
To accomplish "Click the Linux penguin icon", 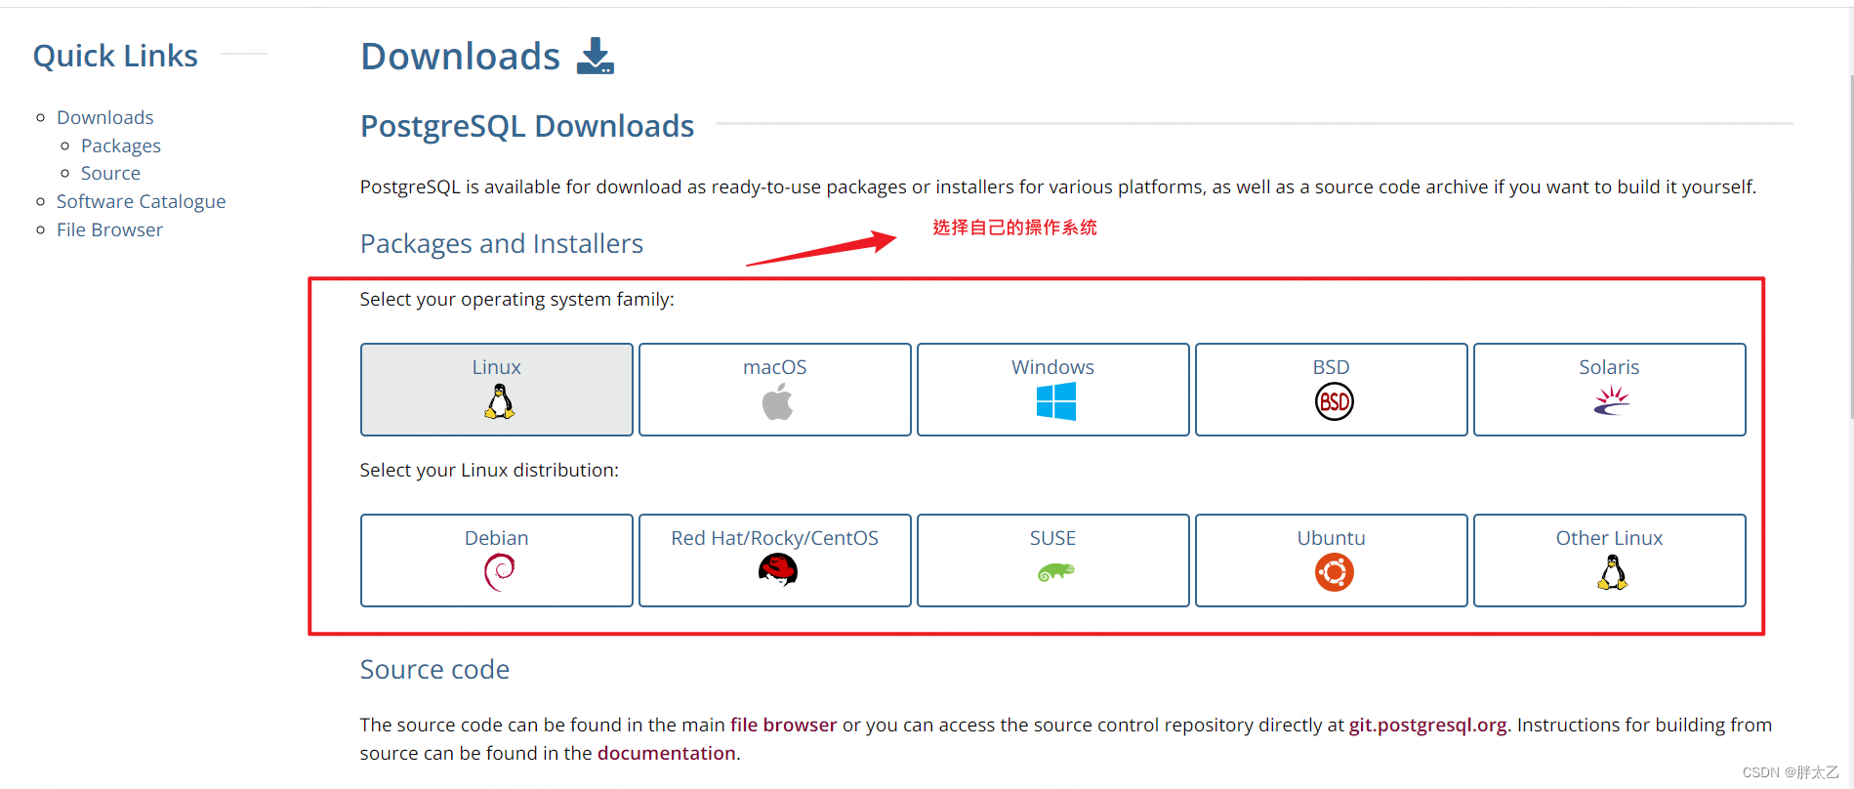I will click(x=499, y=401).
